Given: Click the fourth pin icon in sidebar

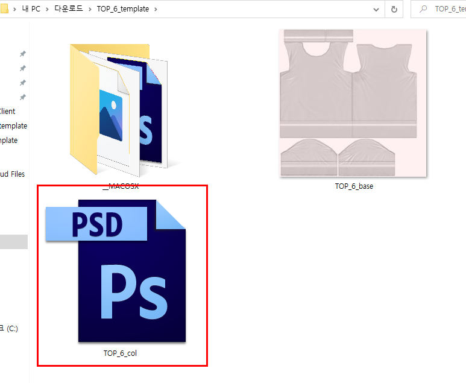Looking at the screenshot, I should click(x=22, y=97).
